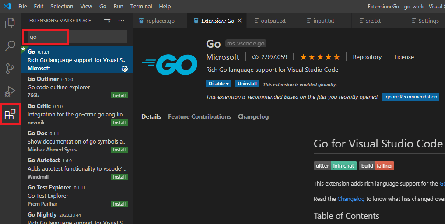The width and height of the screenshot is (445, 224).
Task: Click the ms-vscode.go identifier label
Action: click(246, 43)
